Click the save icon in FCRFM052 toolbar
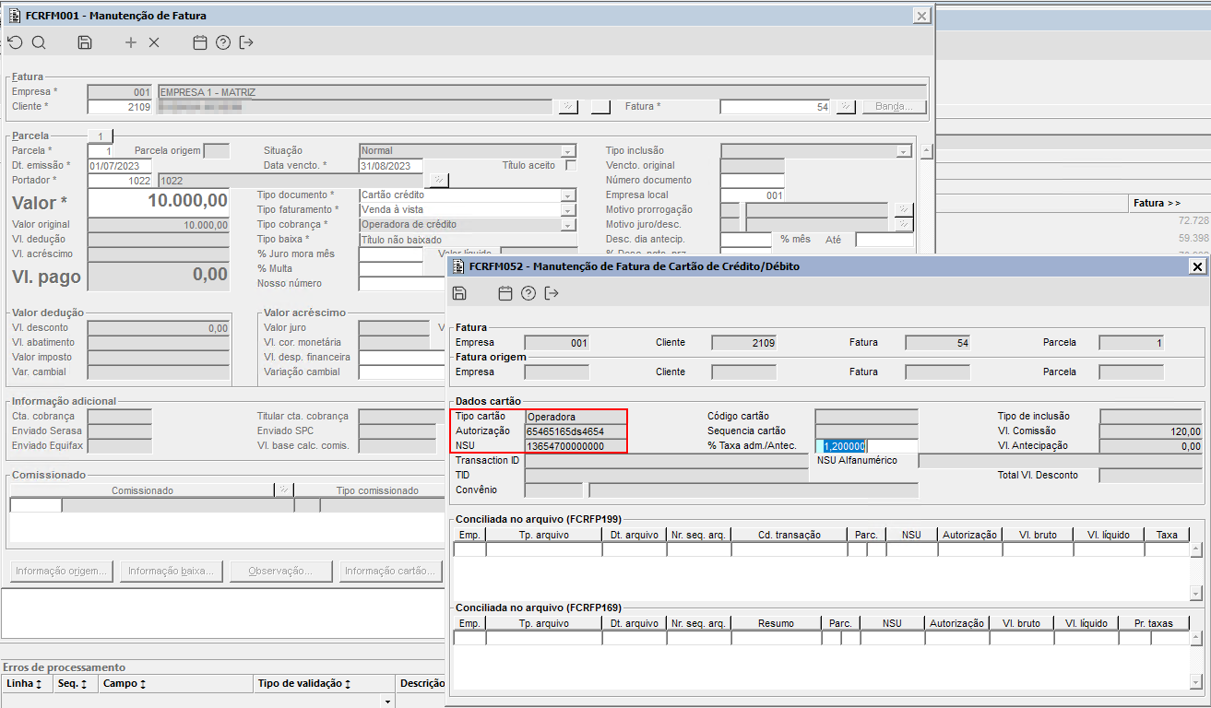 pyautogui.click(x=459, y=293)
